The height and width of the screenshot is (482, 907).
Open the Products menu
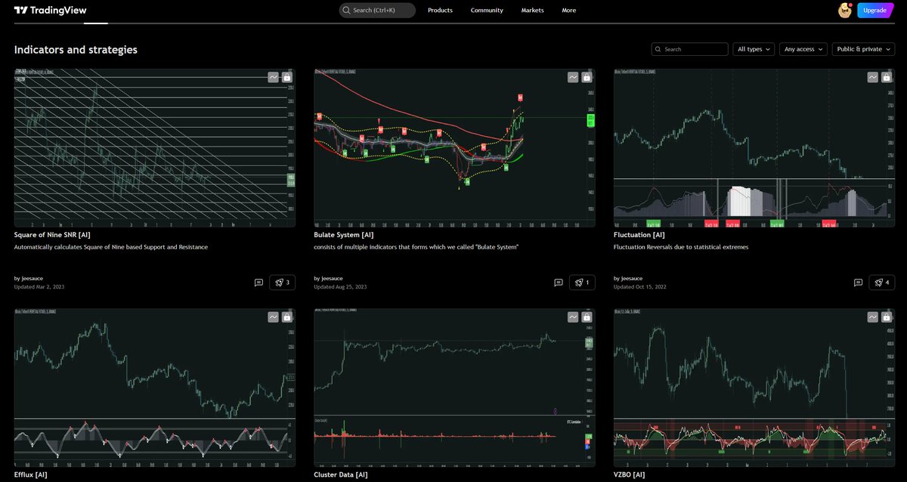pos(440,11)
